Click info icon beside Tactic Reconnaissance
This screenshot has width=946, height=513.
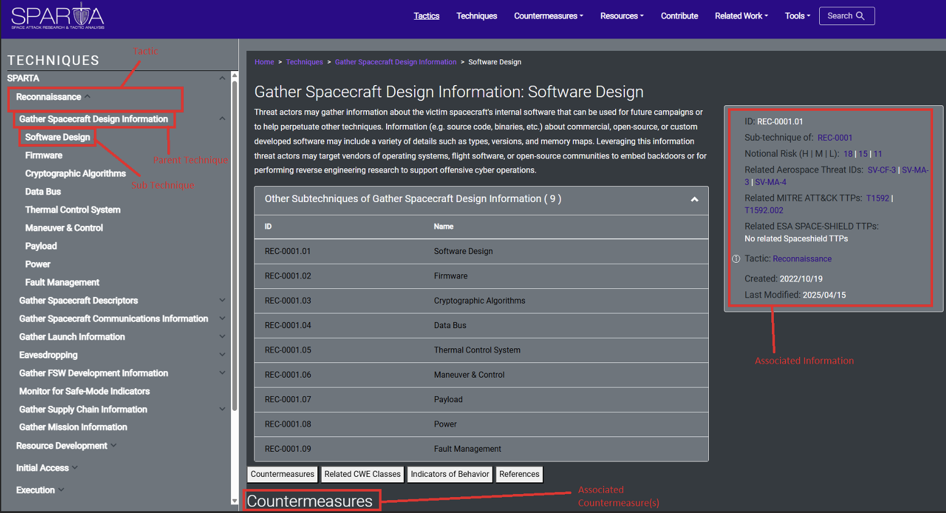tap(736, 259)
